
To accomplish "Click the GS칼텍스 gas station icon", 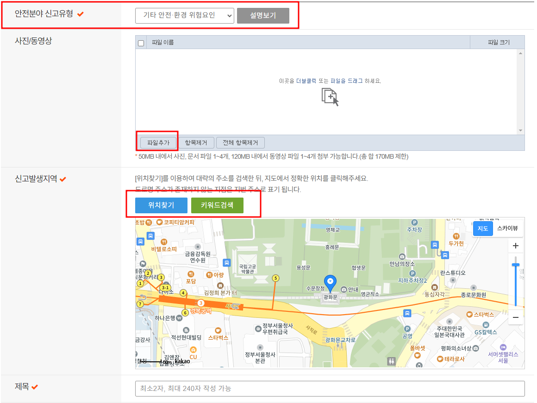I will (486, 325).
